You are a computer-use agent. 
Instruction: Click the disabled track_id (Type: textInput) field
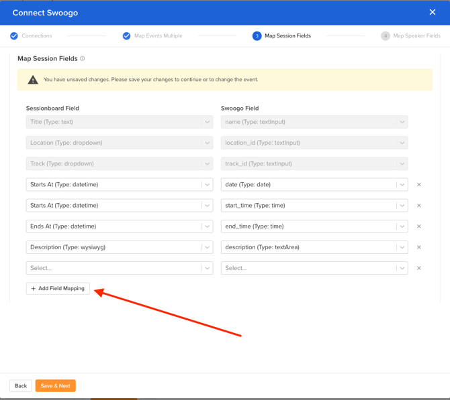pyautogui.click(x=314, y=163)
